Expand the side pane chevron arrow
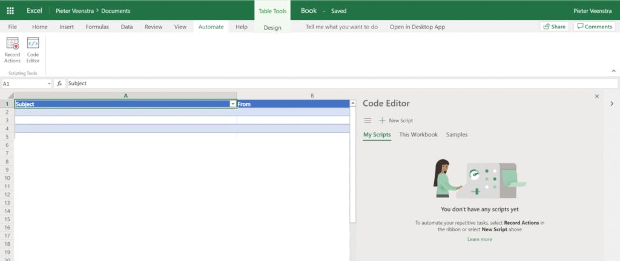 (612, 104)
